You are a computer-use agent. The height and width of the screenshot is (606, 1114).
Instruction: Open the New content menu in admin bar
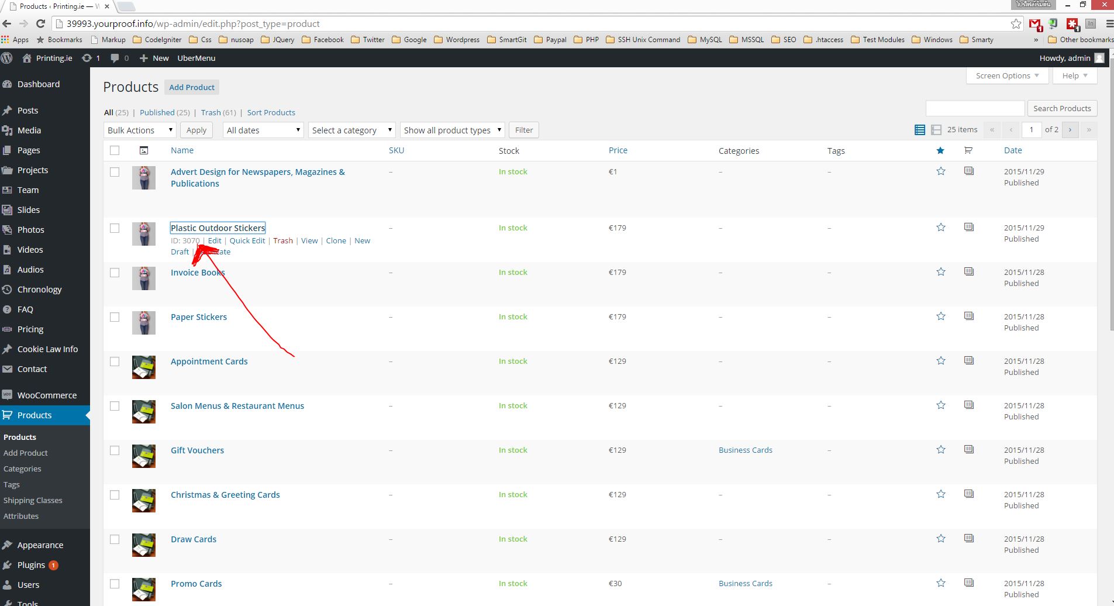(154, 58)
